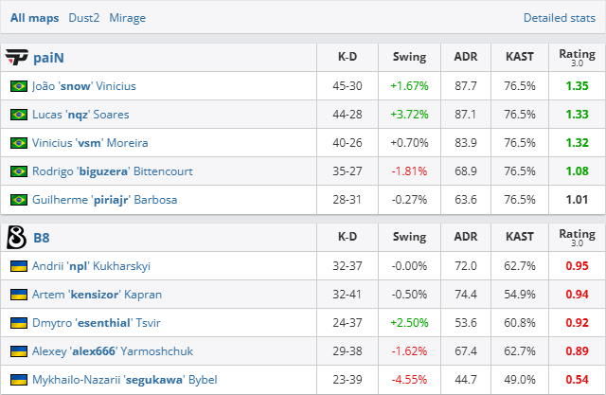Viewport: 606px width, 395px height.
Task: Click the B8 team logo icon
Action: [16, 238]
